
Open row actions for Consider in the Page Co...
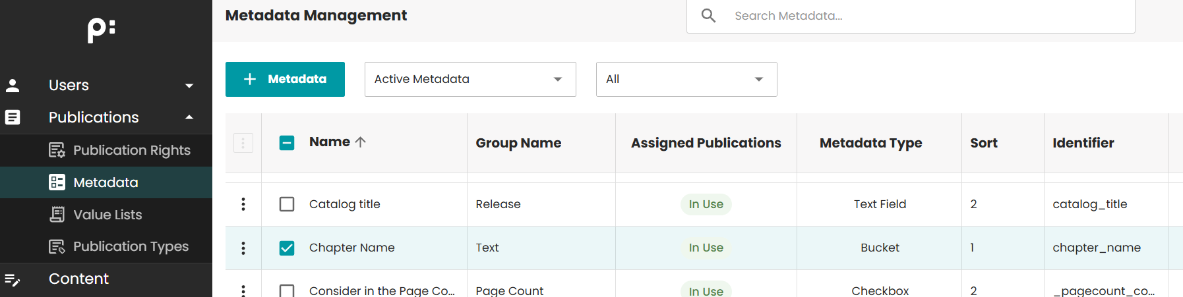[x=243, y=290]
